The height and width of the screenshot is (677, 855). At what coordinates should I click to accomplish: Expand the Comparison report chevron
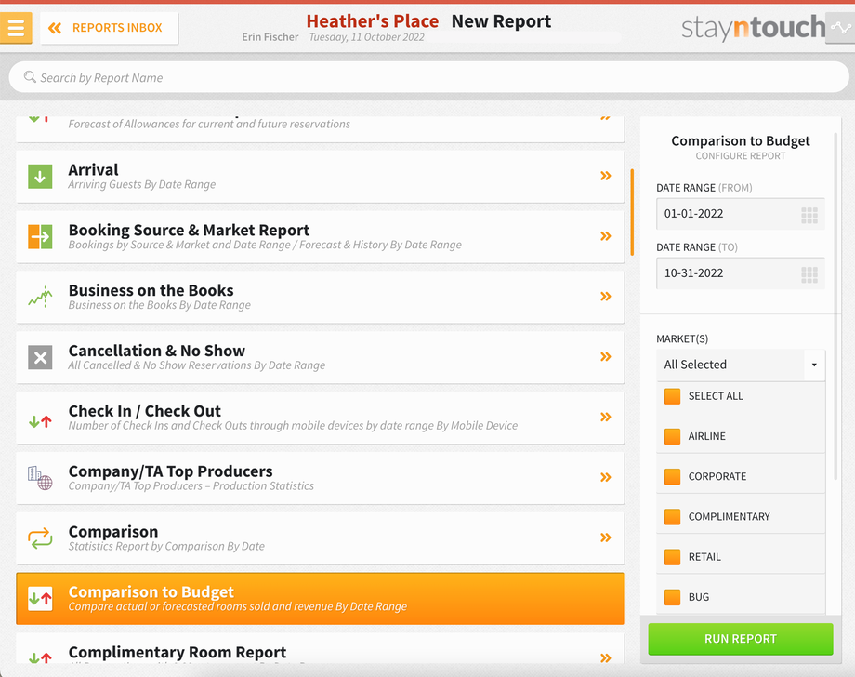(605, 538)
